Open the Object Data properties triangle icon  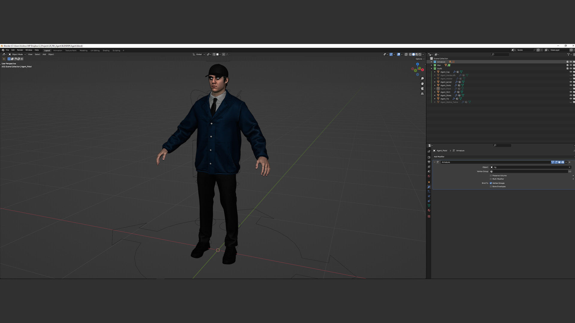point(429,206)
